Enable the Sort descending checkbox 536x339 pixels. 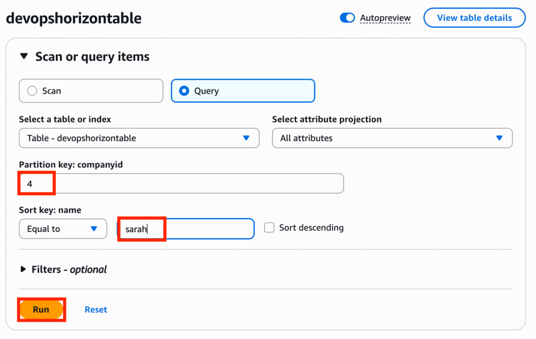click(270, 228)
